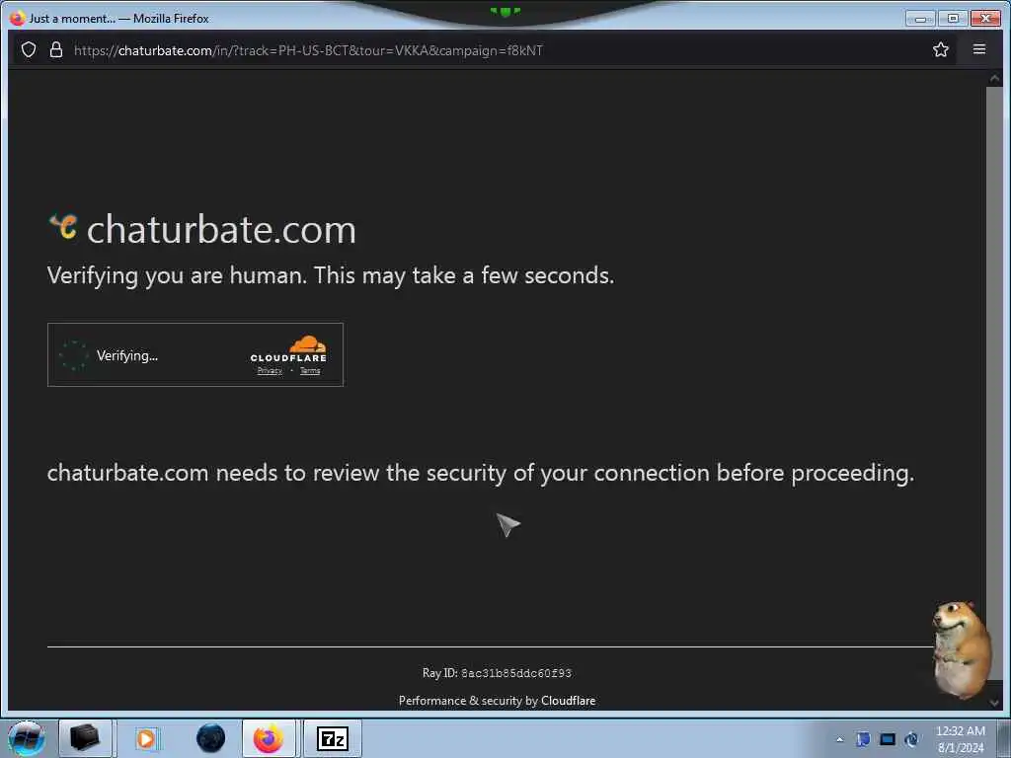Screen dimensions: 1011x758
Task: Open Cloudflare Terms link
Action: pyautogui.click(x=310, y=371)
